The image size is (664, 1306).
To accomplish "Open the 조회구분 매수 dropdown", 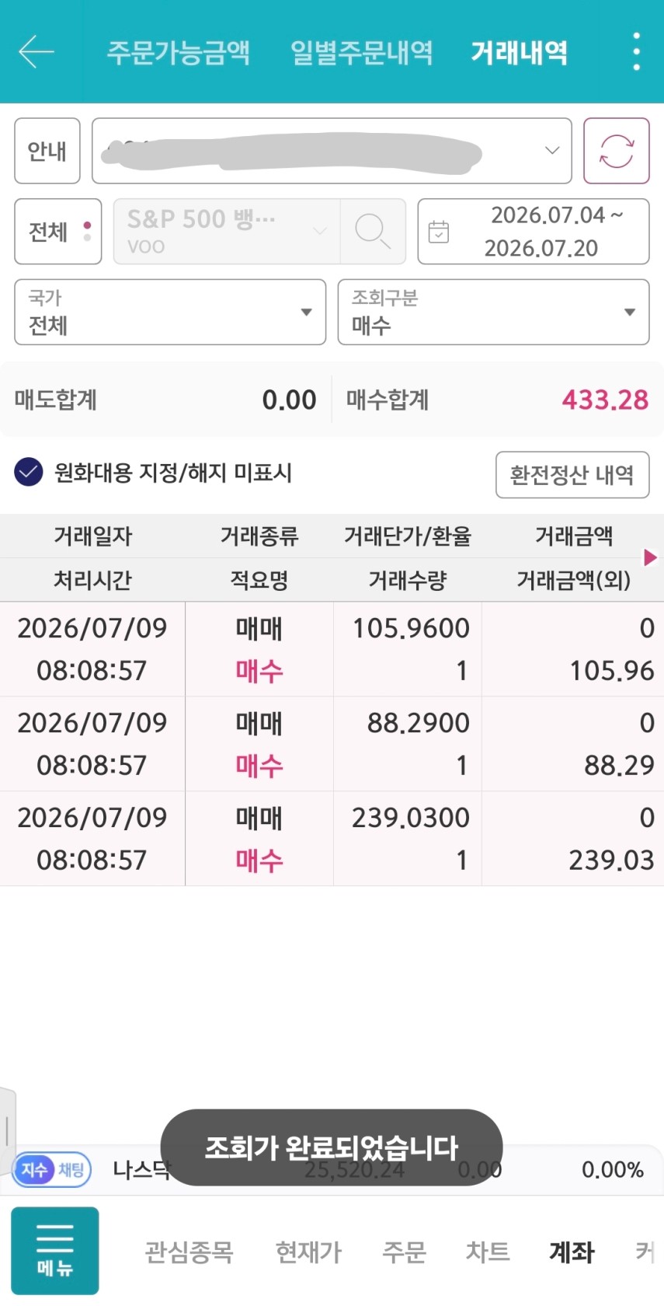I will coord(493,312).
